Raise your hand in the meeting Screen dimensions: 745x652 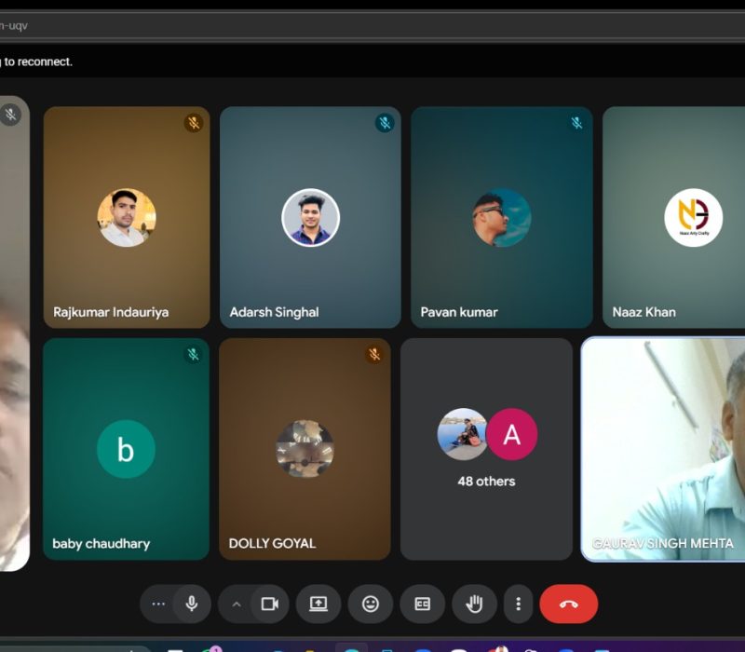[474, 604]
